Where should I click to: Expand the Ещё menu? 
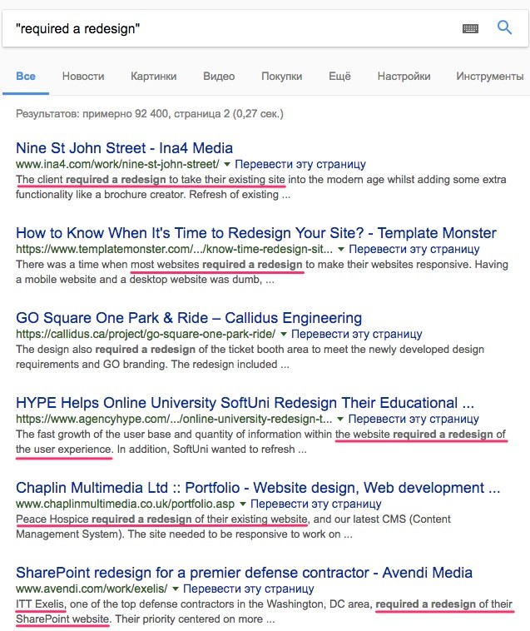(x=339, y=76)
